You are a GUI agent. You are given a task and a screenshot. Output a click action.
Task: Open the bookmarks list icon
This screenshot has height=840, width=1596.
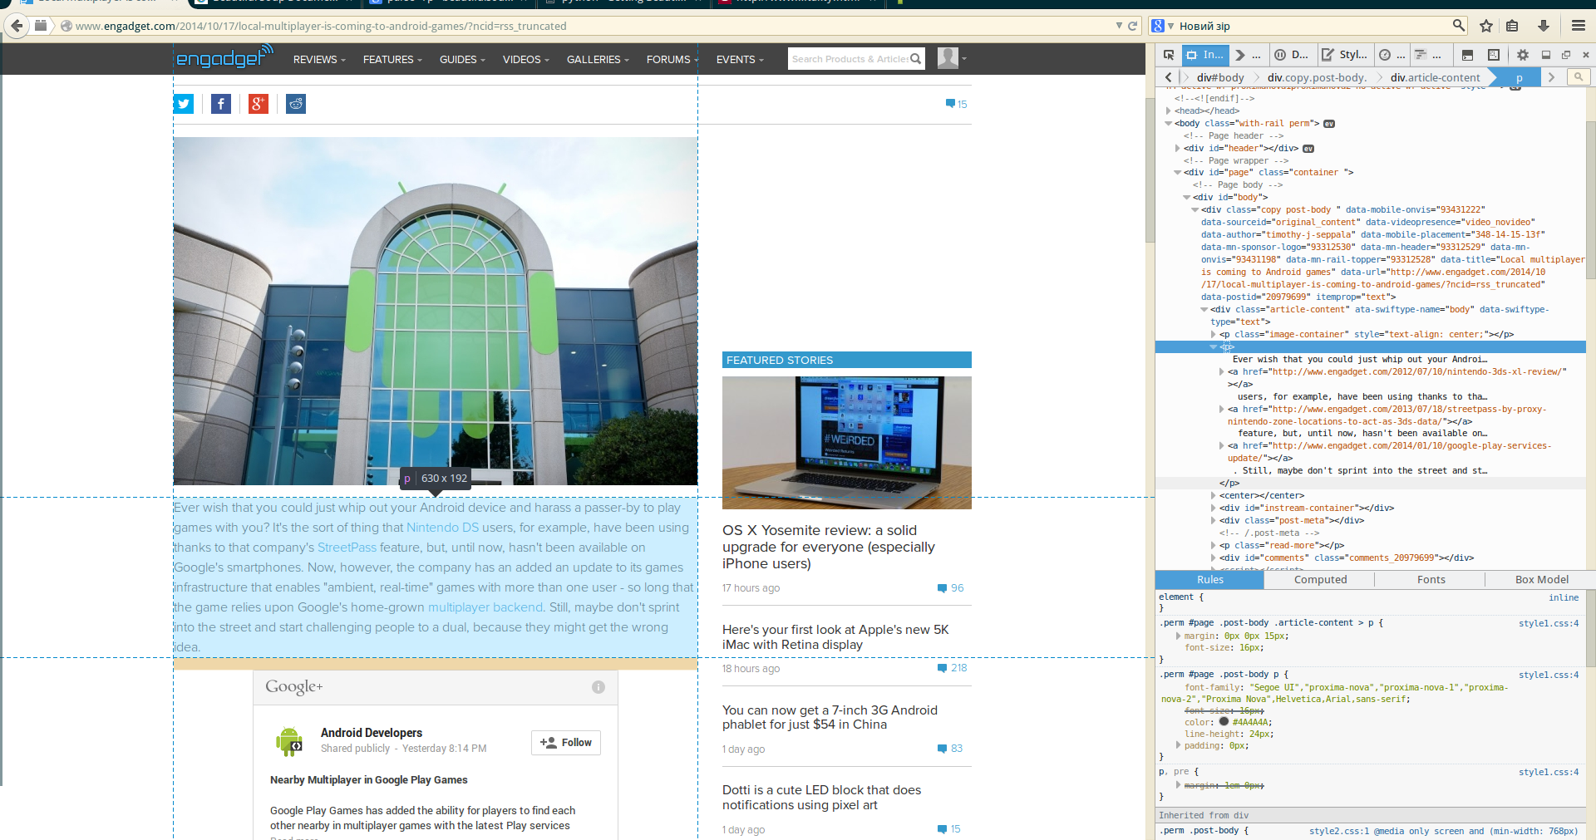tap(1512, 26)
